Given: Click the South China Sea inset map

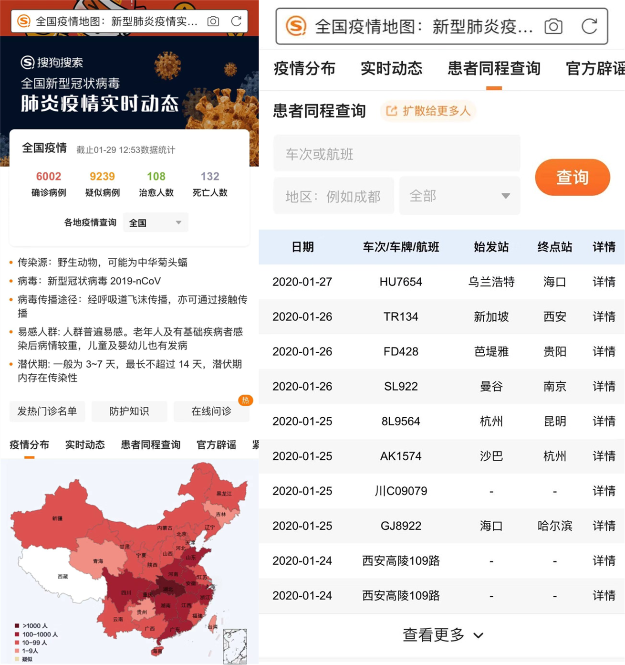Looking at the screenshot, I should [235, 646].
